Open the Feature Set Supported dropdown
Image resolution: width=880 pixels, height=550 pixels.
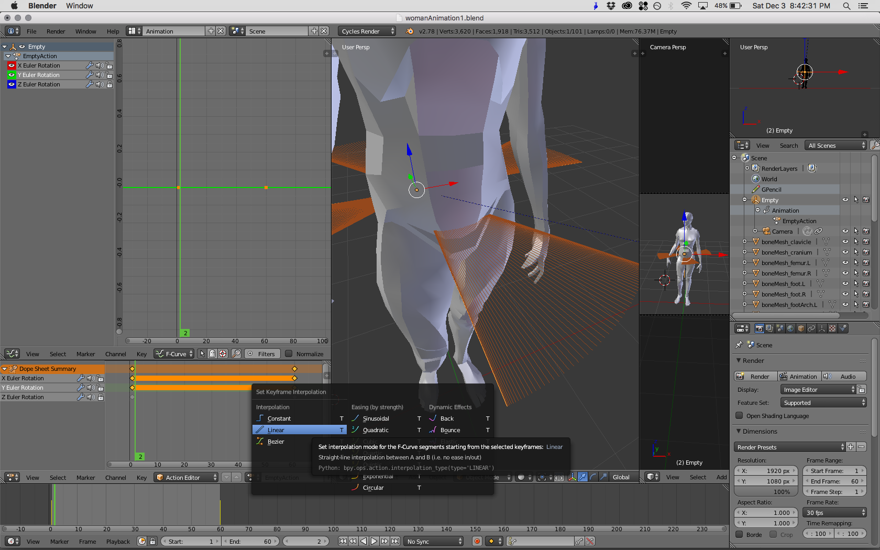(823, 402)
